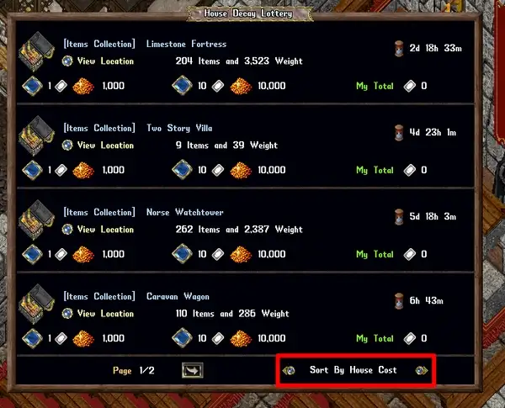
Task: Click View Location orb for Limestone Fortress
Action: pyautogui.click(x=67, y=61)
